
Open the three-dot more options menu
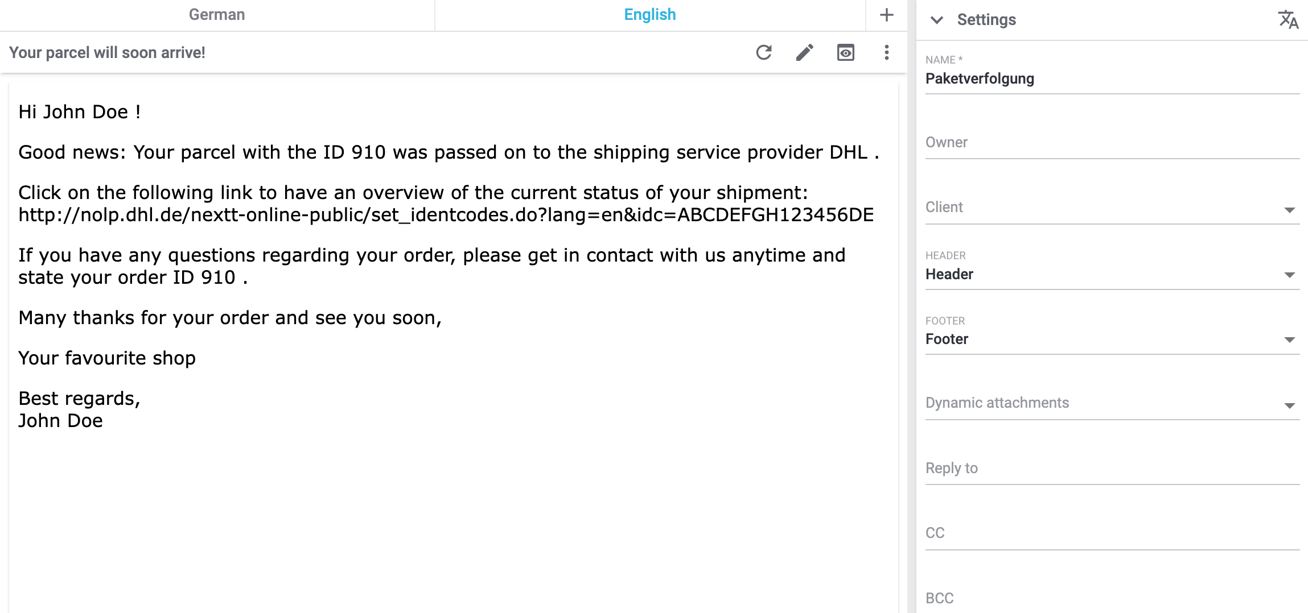[886, 52]
